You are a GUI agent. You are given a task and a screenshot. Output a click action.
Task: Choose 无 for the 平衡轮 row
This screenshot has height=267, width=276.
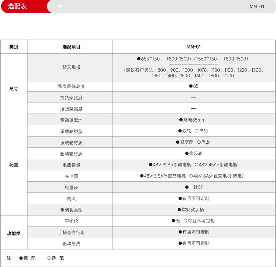click(175, 221)
